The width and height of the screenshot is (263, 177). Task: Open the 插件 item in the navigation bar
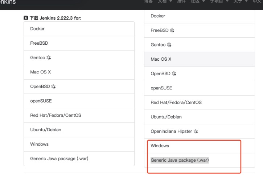pyautogui.click(x=181, y=1)
